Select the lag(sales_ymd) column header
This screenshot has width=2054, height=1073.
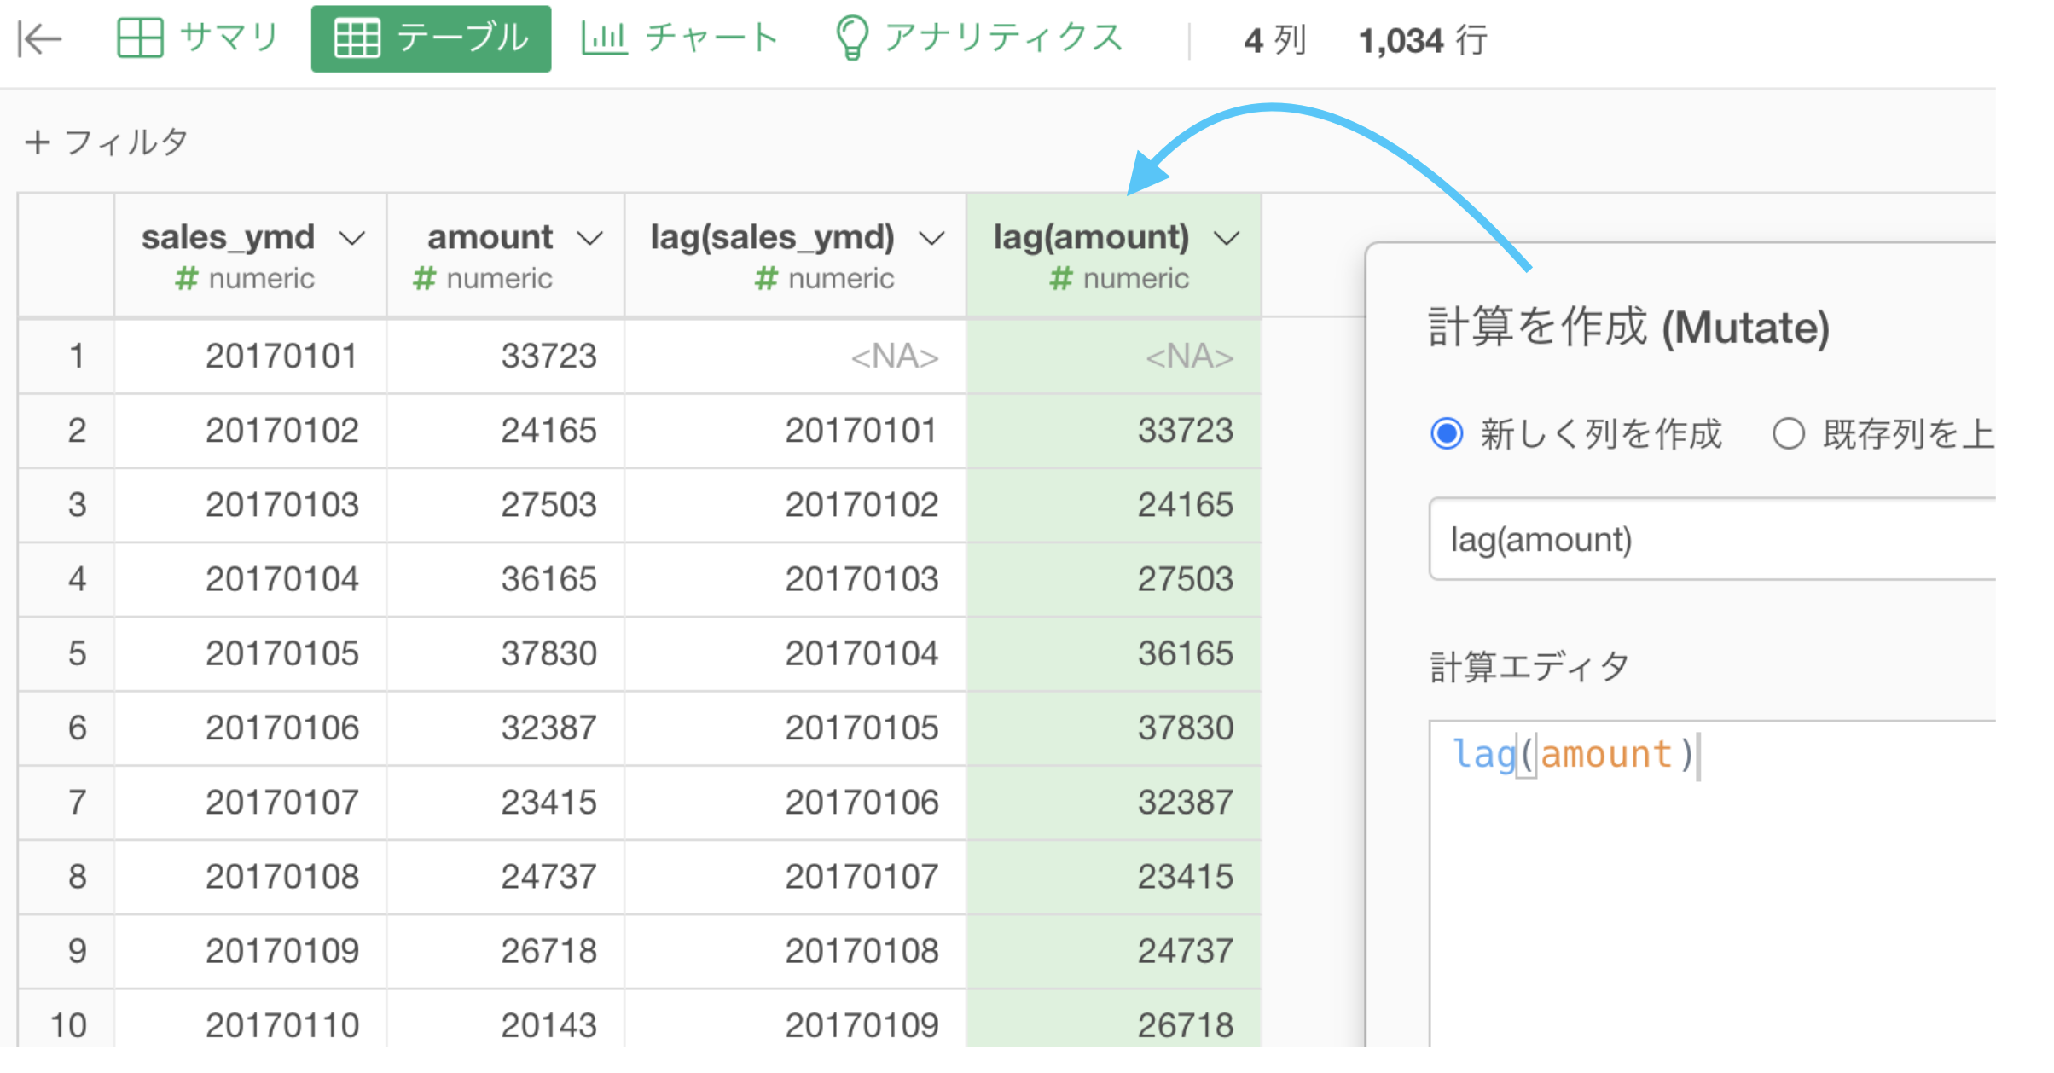click(x=796, y=256)
